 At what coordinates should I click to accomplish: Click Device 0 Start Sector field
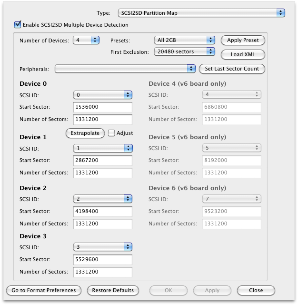click(103, 107)
